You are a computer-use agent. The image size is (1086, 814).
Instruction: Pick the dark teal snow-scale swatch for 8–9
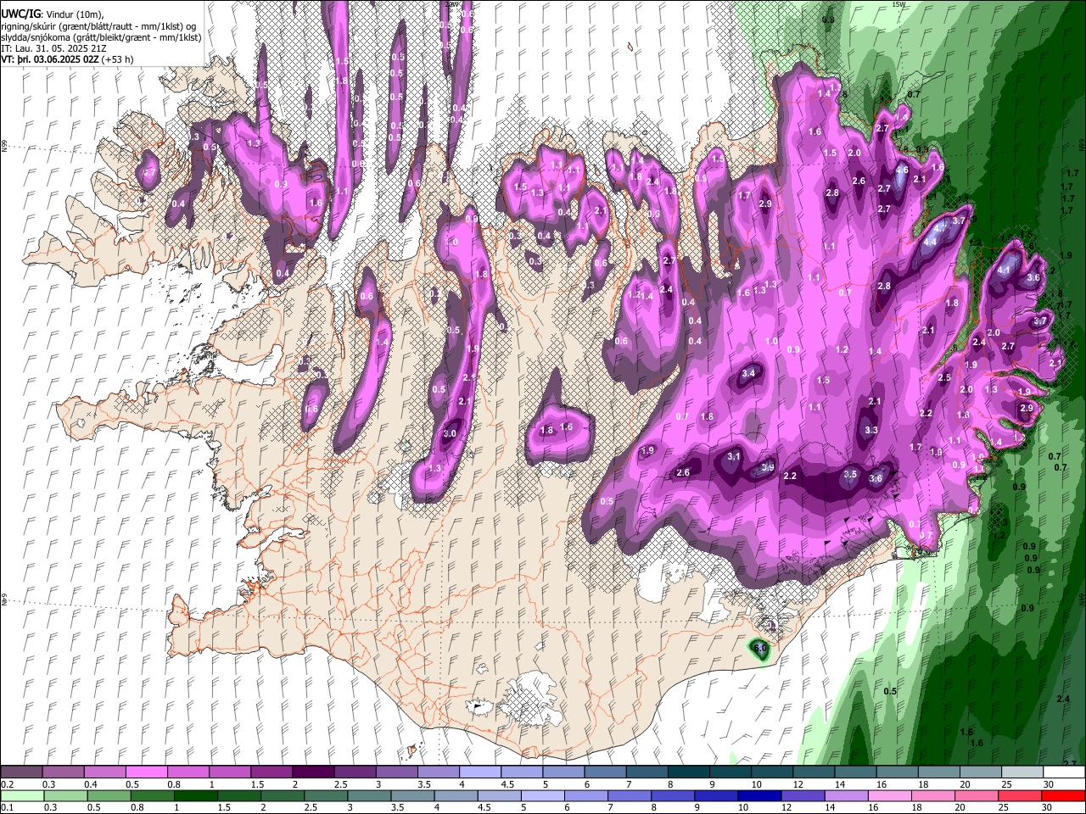click(687, 772)
